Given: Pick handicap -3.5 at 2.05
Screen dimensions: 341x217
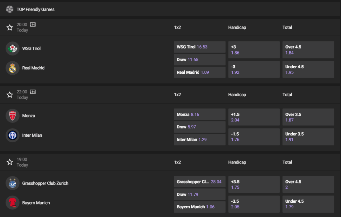Looking at the screenshot, I should [254, 204].
